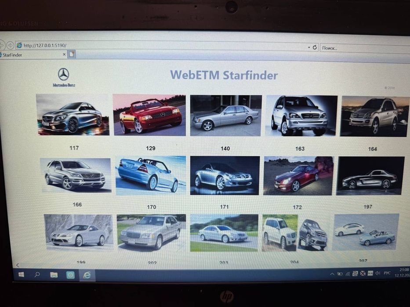
Task: Open the red convertible 129 thumbnail
Action: (149, 115)
